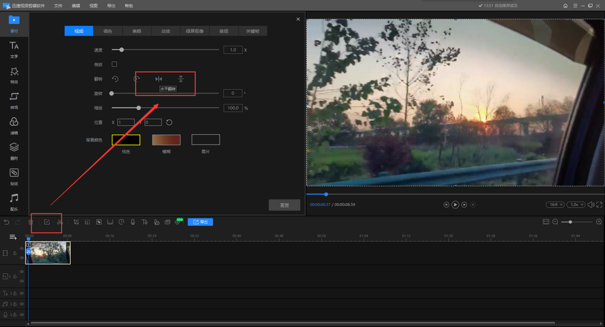Click the edit pencil icon in timeline toolbar
Image resolution: width=605 pixels, height=327 pixels.
click(47, 222)
